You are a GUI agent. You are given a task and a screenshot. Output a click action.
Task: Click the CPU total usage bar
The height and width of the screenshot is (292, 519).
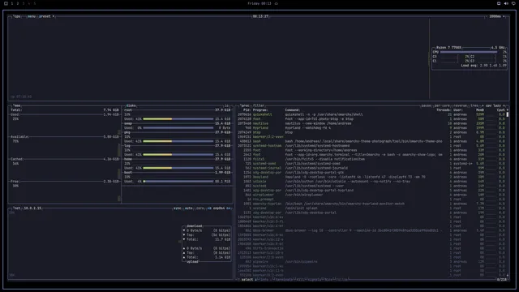coord(469,52)
